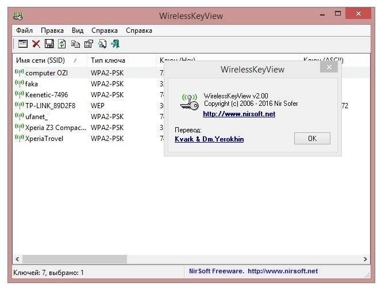
Task: Open the item properties toolbar icon
Action: pos(88,44)
